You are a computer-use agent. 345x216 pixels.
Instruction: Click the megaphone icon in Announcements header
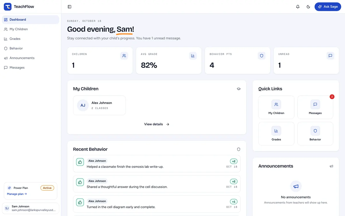[x=331, y=166]
